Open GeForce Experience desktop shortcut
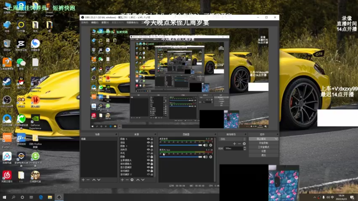The height and width of the screenshot is (201, 358). click(x=35, y=122)
